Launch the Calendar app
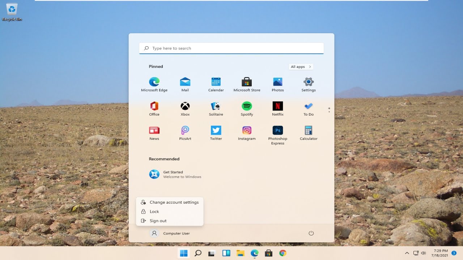 coord(216,84)
